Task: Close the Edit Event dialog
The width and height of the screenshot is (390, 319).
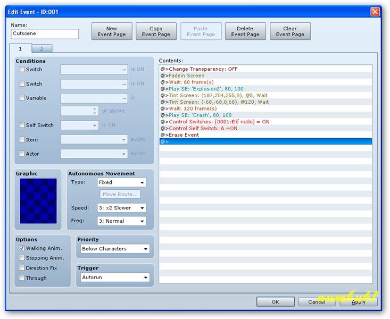Action: click(375, 12)
